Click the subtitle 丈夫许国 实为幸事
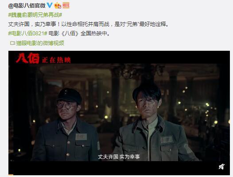 pos(119,157)
